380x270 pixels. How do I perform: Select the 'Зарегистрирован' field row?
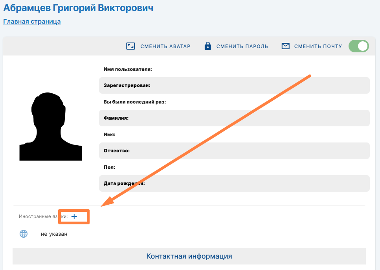[234, 85]
